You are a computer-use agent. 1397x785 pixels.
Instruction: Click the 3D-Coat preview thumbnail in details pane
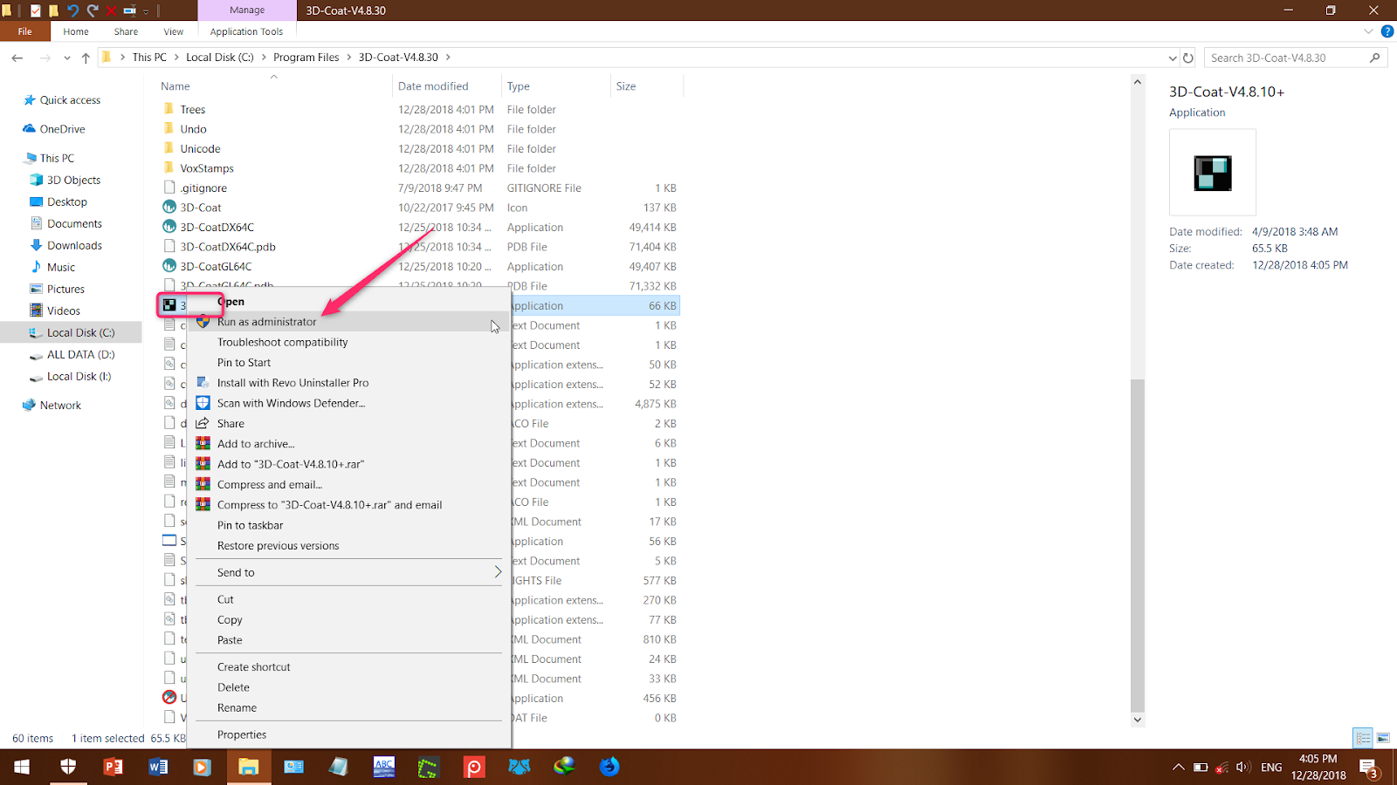[1213, 173]
